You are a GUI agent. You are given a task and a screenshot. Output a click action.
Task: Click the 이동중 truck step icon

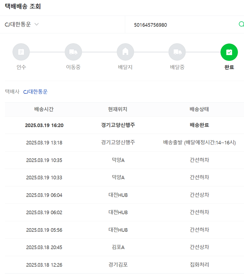coord(73,52)
